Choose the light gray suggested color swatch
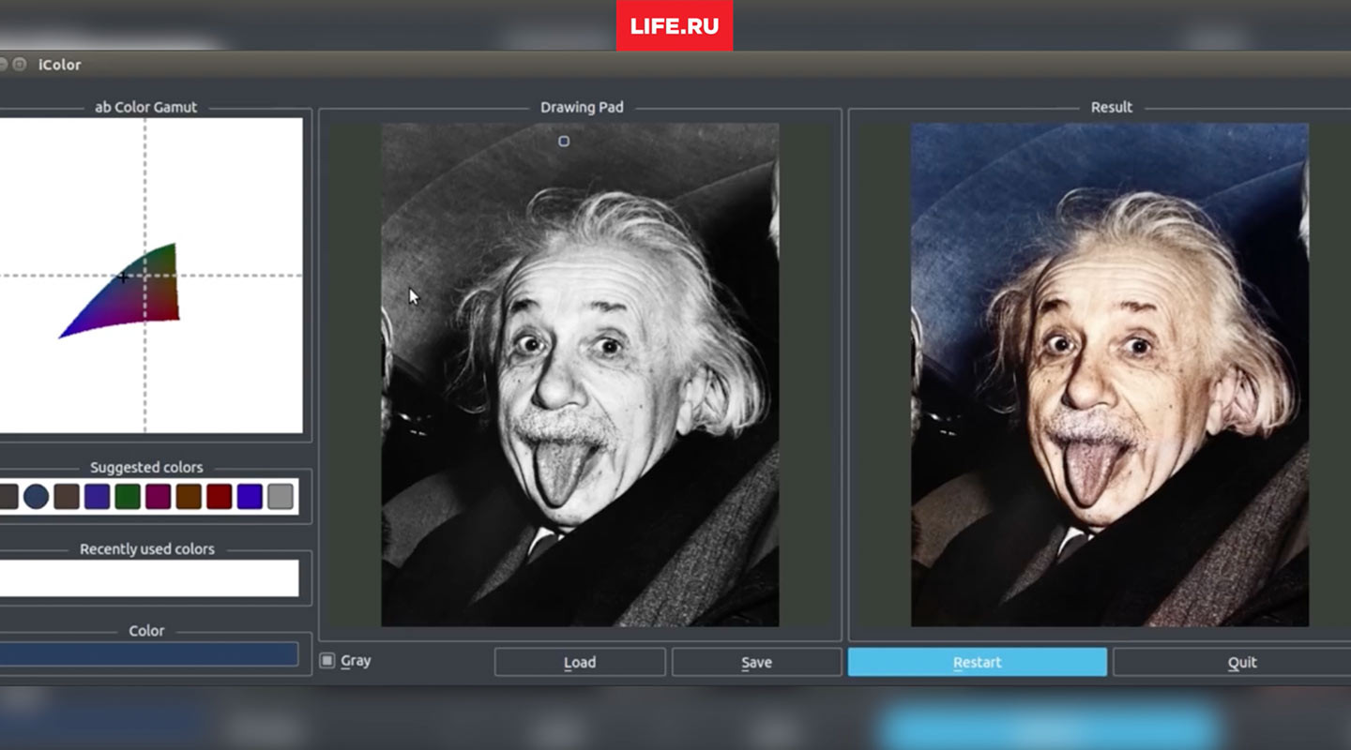The height and width of the screenshot is (750, 1351). click(x=281, y=497)
